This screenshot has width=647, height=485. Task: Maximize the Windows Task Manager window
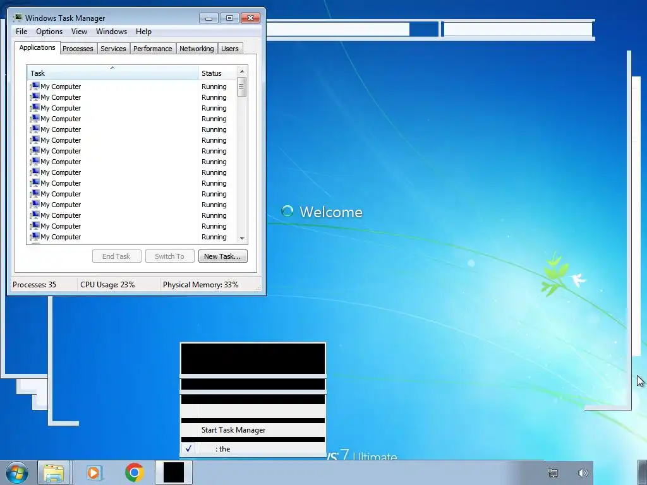coord(229,18)
